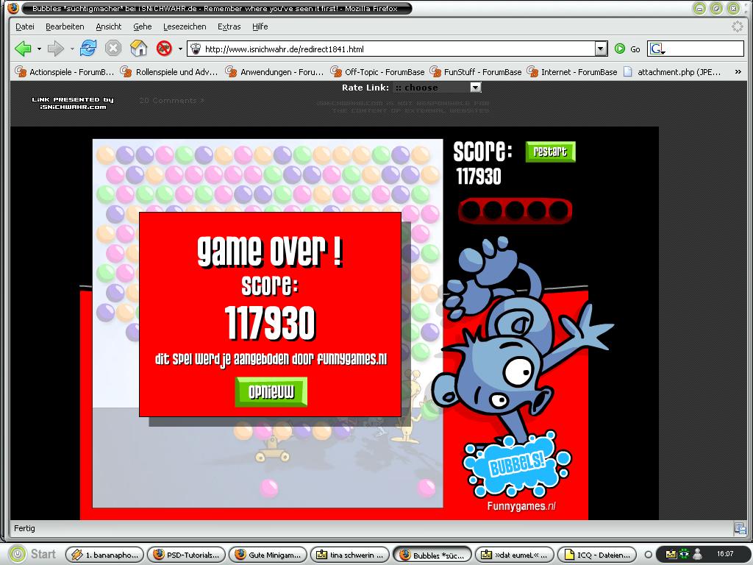This screenshot has height=565, width=753.
Task: Open attachment.php bookmark
Action: (672, 72)
